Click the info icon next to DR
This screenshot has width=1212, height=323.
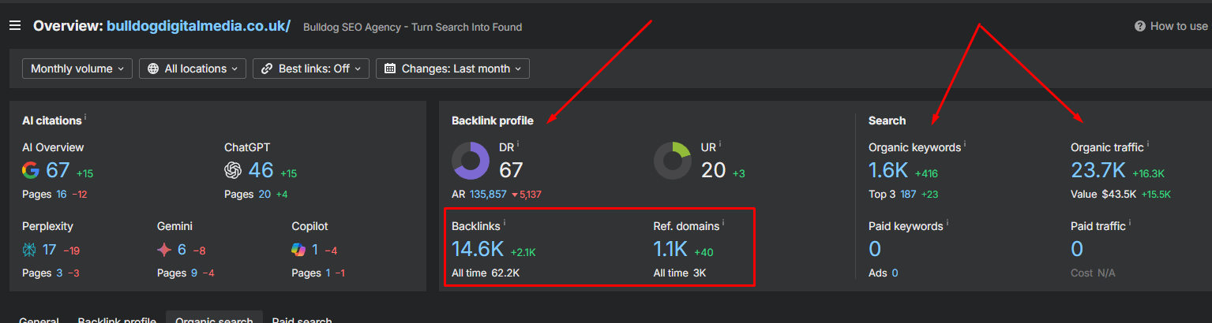click(519, 145)
